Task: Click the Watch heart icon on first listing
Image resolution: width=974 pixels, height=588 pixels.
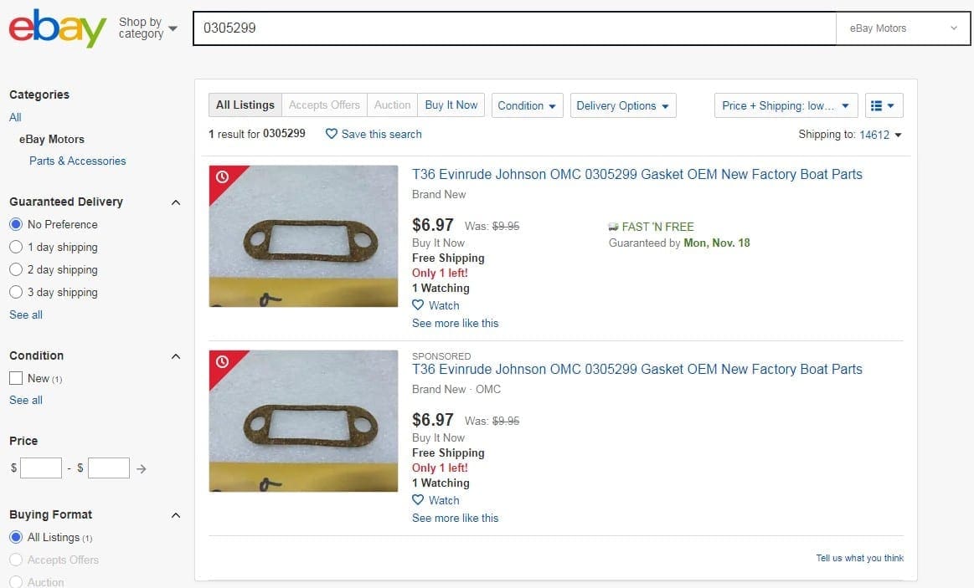Action: click(418, 305)
